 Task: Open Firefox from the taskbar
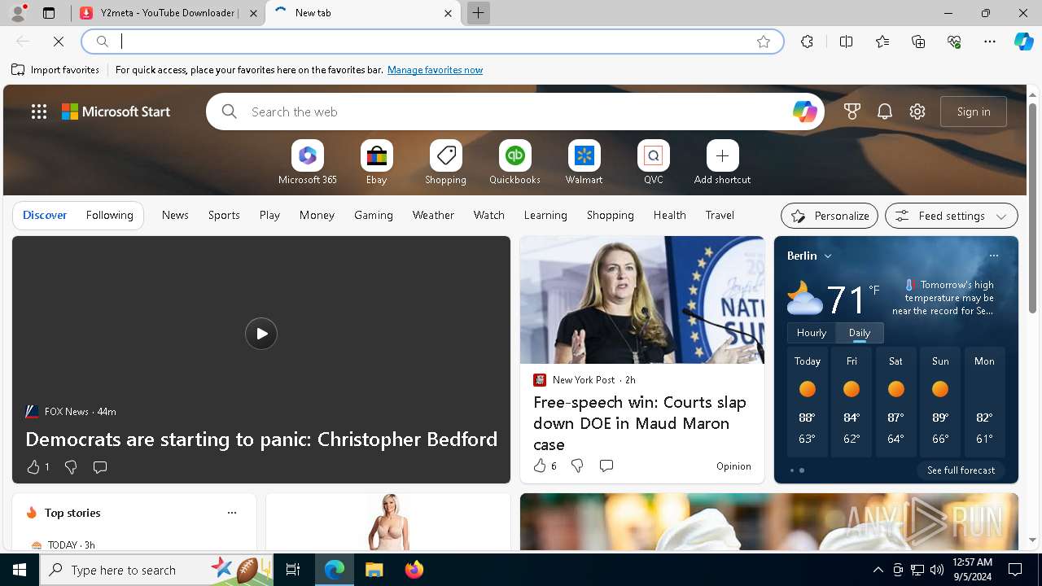(x=414, y=570)
